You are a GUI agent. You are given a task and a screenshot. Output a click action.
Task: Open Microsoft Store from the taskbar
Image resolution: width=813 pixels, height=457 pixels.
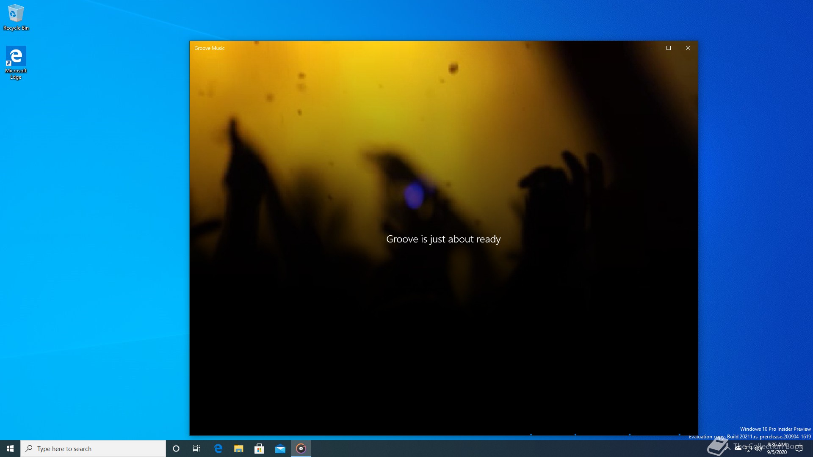(x=260, y=449)
